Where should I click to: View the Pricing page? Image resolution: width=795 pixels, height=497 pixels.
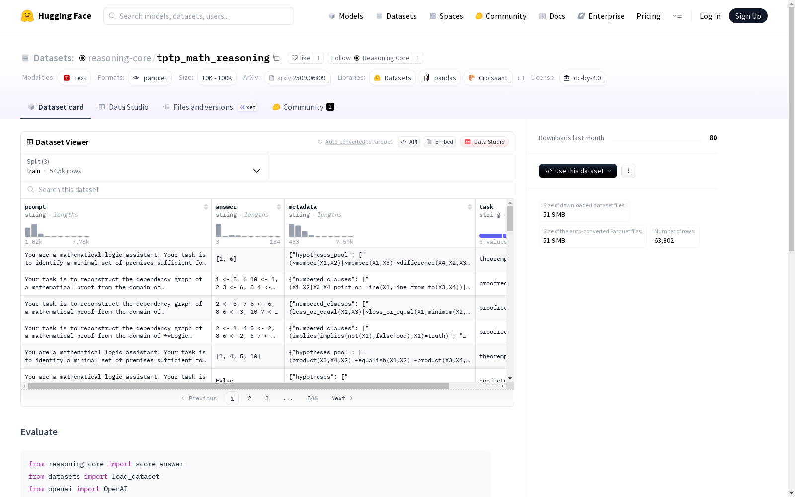click(x=648, y=16)
